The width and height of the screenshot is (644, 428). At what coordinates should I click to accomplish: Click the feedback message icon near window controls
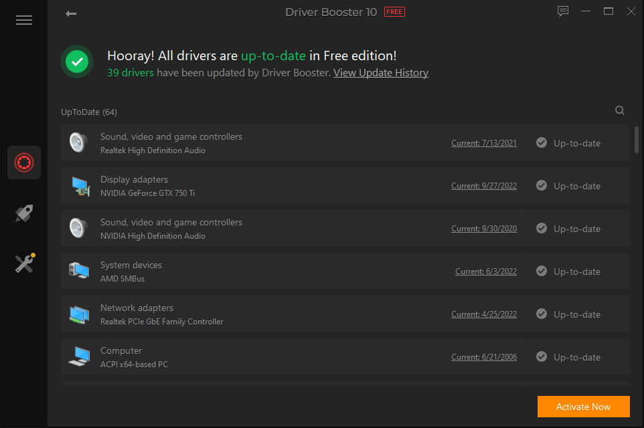(x=563, y=11)
